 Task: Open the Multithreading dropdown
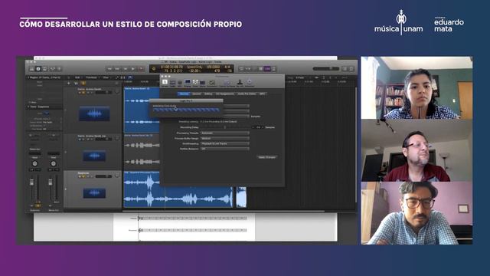pos(224,143)
